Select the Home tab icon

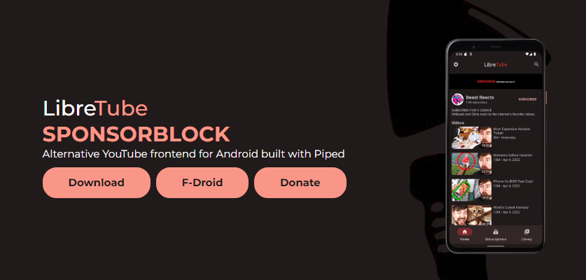coord(465,232)
